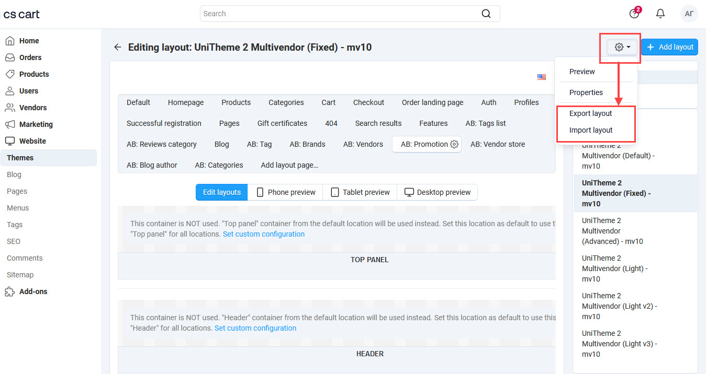This screenshot has width=706, height=374.
Task: Switch to the Checkout layout tab
Action: (x=368, y=102)
